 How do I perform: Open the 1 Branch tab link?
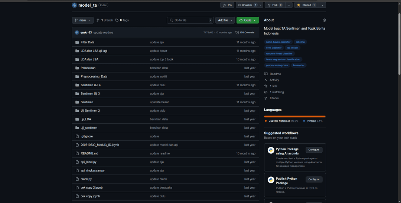pos(105,20)
